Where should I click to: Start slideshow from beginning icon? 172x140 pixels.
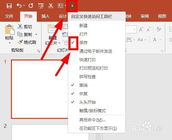[x=41, y=6]
